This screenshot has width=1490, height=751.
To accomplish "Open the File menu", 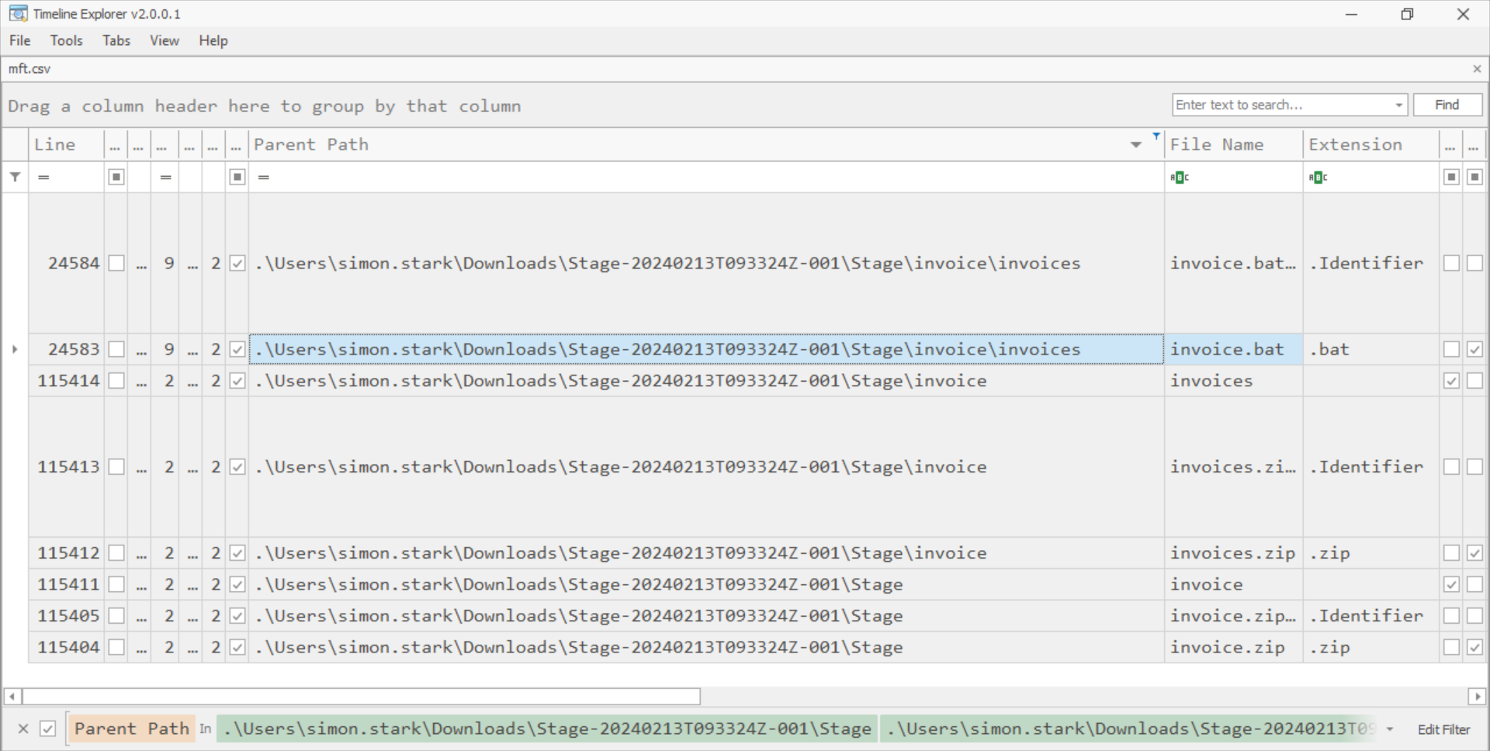I will point(20,41).
